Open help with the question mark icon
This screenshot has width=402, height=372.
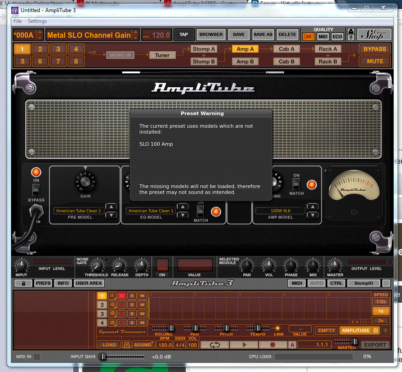pyautogui.click(x=351, y=37)
